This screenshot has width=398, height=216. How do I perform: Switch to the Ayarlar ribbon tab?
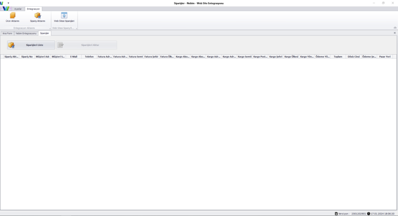(x=18, y=9)
